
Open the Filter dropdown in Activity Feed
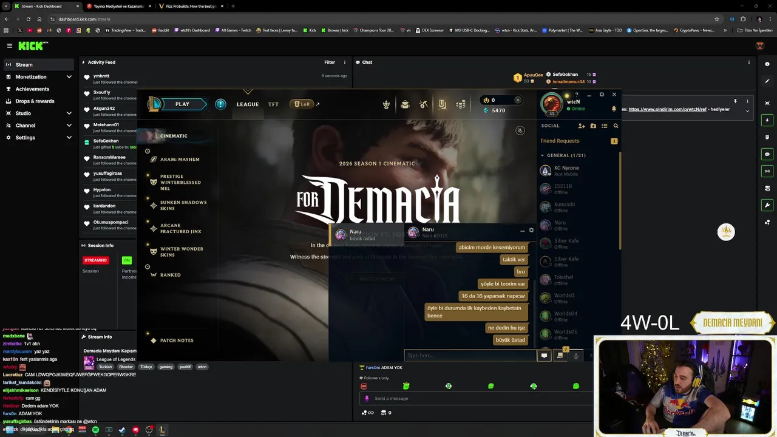pos(330,62)
